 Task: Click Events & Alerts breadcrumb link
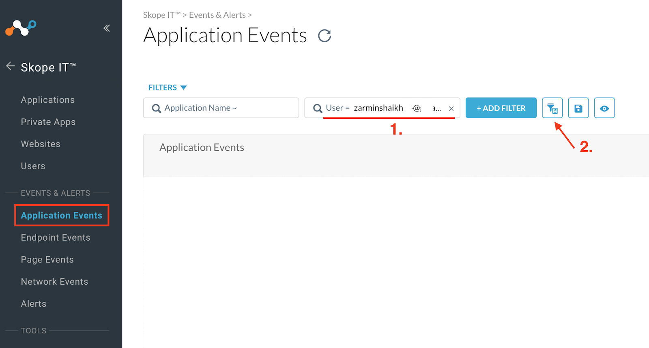pos(217,15)
